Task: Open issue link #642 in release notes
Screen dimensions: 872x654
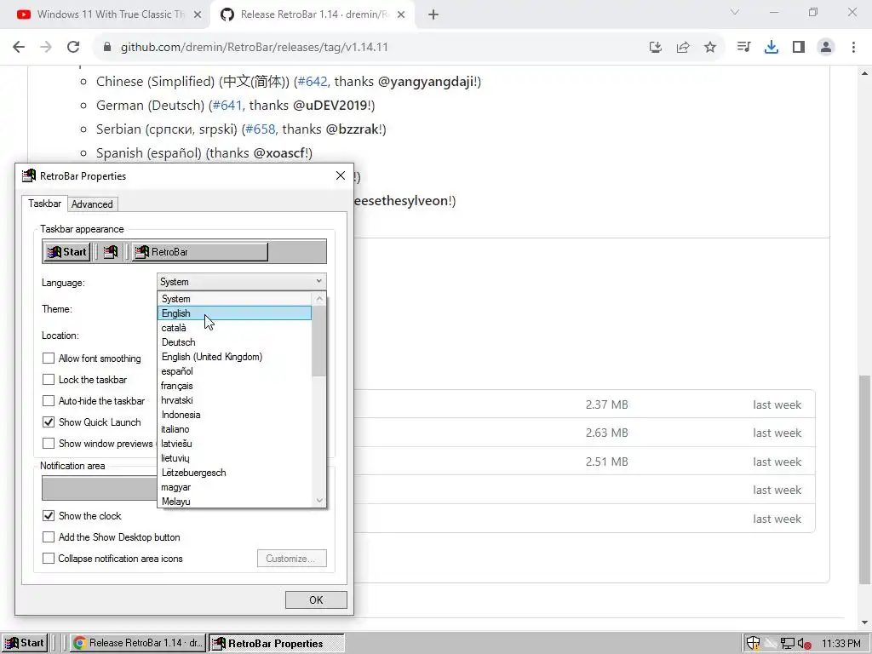Action: (312, 81)
